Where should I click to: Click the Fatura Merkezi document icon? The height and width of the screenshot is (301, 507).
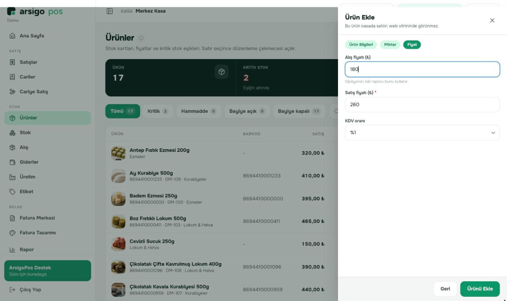coord(13,218)
